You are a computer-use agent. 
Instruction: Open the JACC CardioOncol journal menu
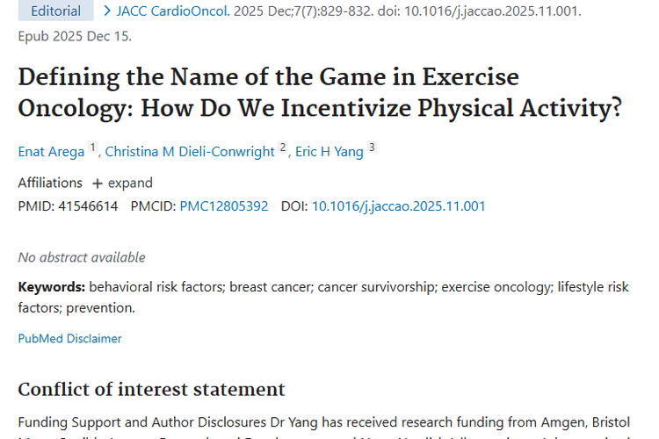coord(177,11)
